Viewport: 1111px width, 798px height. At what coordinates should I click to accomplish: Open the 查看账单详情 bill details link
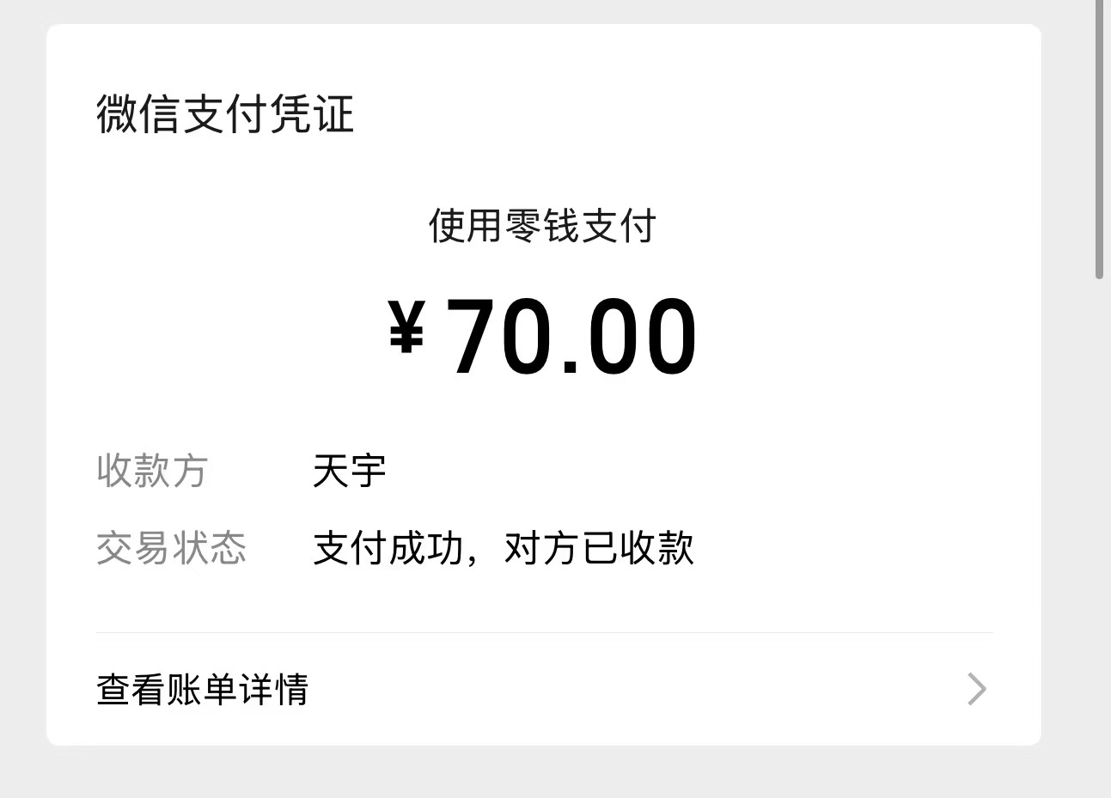pos(203,690)
